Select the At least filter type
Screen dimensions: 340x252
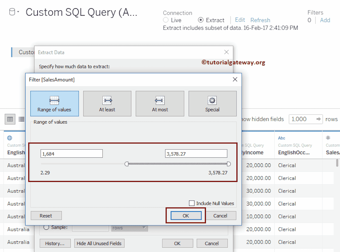click(107, 104)
